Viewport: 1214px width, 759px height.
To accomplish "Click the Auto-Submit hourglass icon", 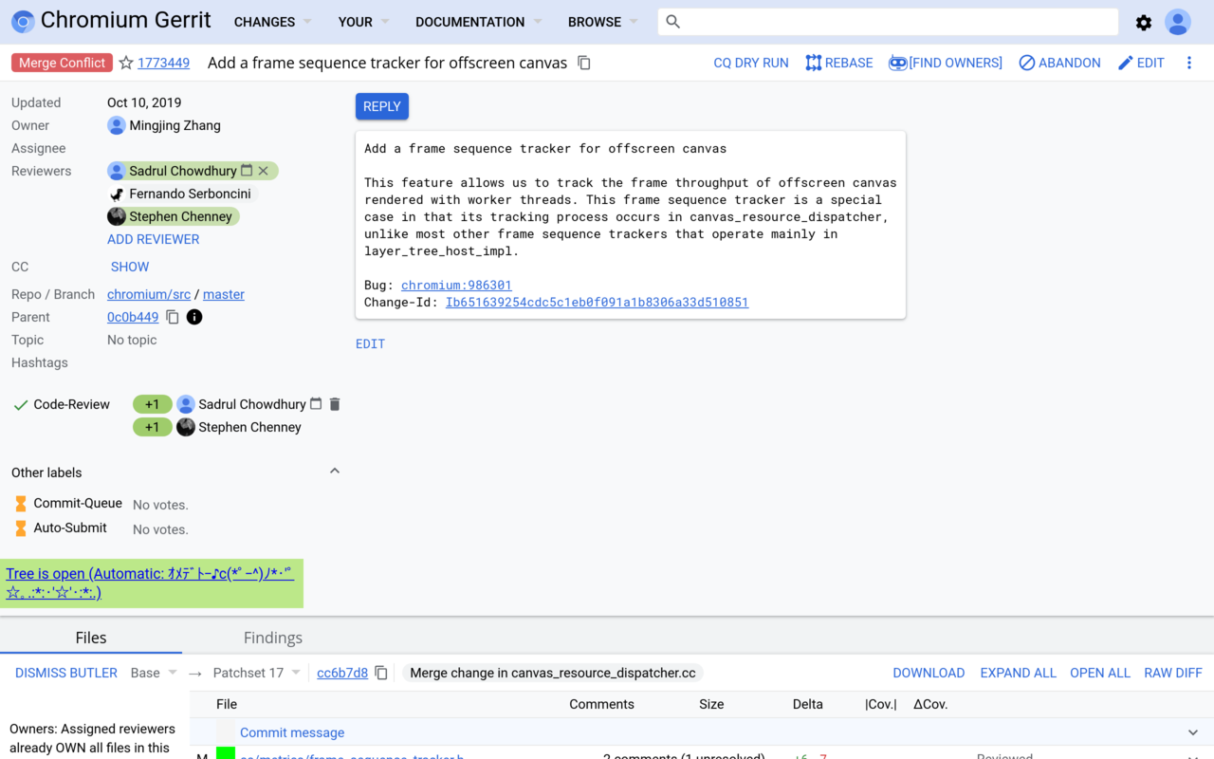I will point(21,528).
